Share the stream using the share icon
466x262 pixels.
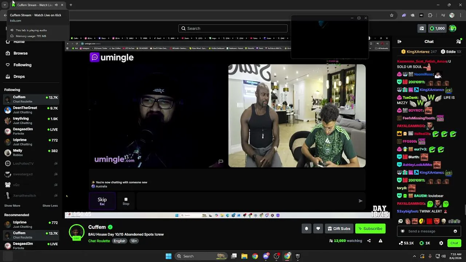(x=369, y=241)
